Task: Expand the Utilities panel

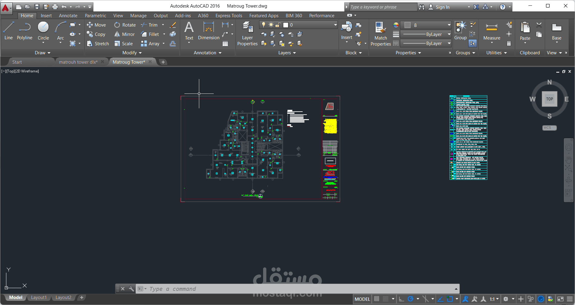Action: coord(496,53)
